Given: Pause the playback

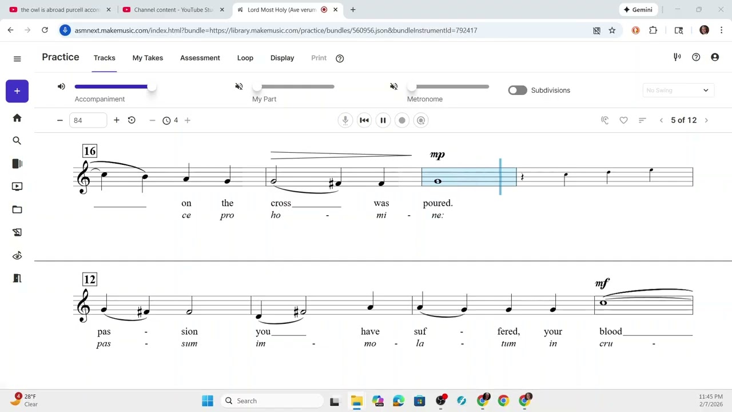Looking at the screenshot, I should [383, 120].
